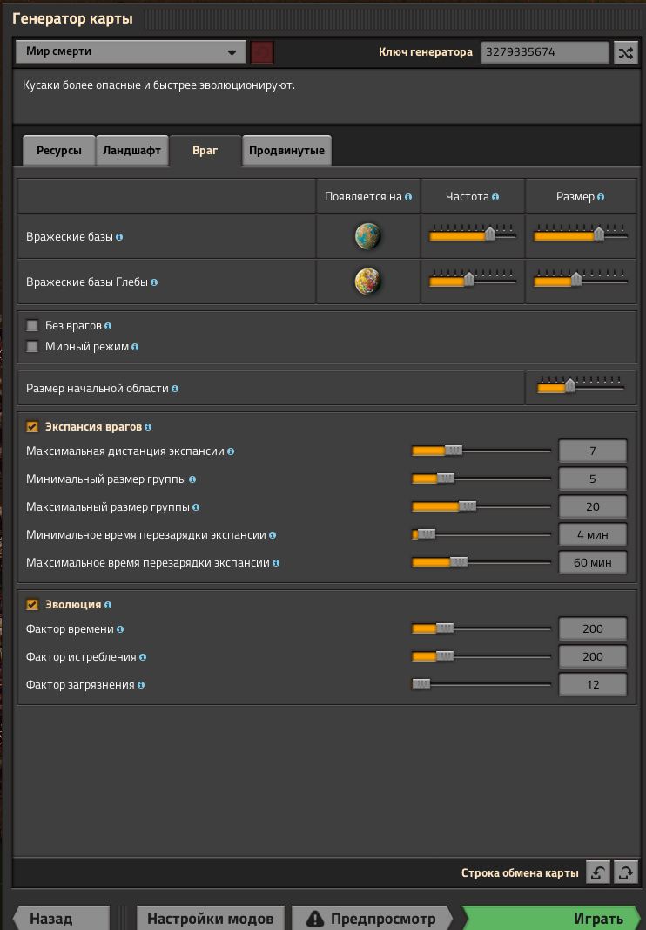
Task: Click the generator key input field
Action: [545, 52]
